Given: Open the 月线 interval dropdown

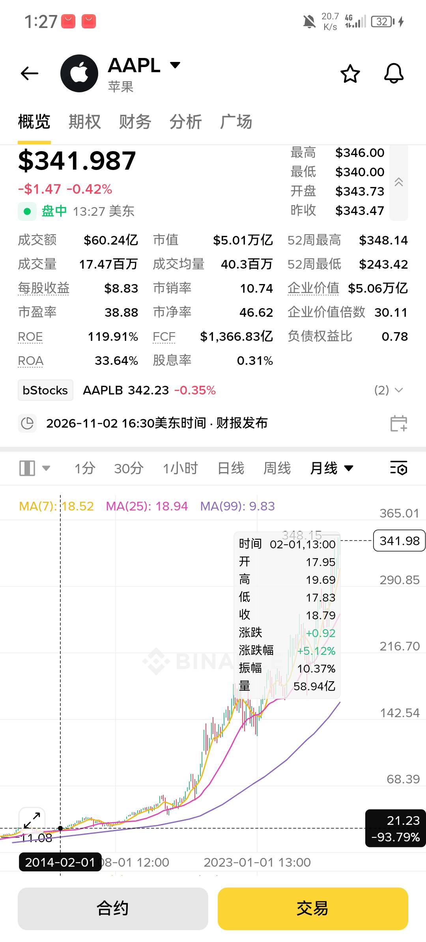Looking at the screenshot, I should (331, 468).
